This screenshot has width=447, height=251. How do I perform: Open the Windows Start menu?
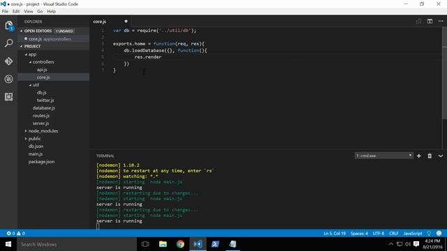click(8, 244)
